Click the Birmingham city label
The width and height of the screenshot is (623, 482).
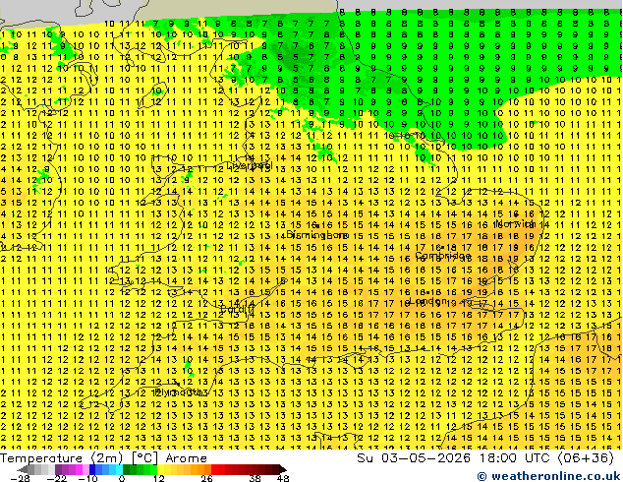point(317,235)
